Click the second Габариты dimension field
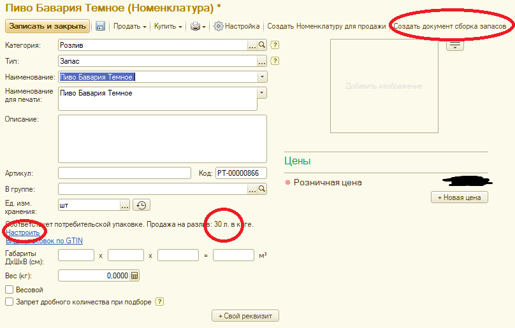515x328 pixels. coord(126,255)
